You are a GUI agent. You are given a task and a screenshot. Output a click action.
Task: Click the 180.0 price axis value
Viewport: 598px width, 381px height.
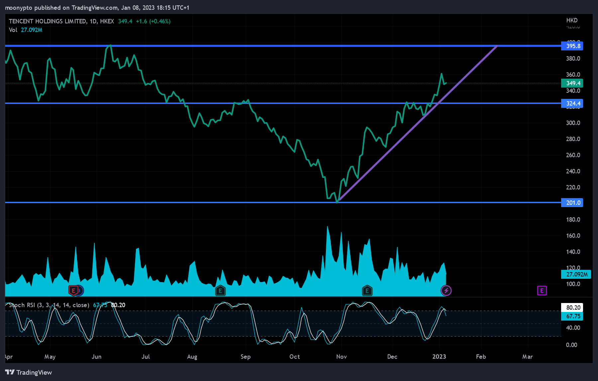pyautogui.click(x=573, y=220)
